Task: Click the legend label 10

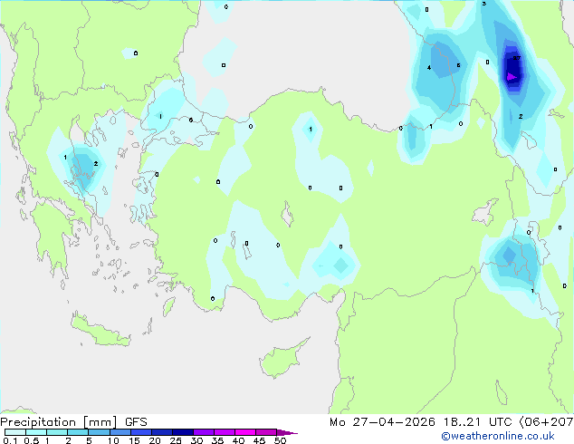Action: pos(113,440)
